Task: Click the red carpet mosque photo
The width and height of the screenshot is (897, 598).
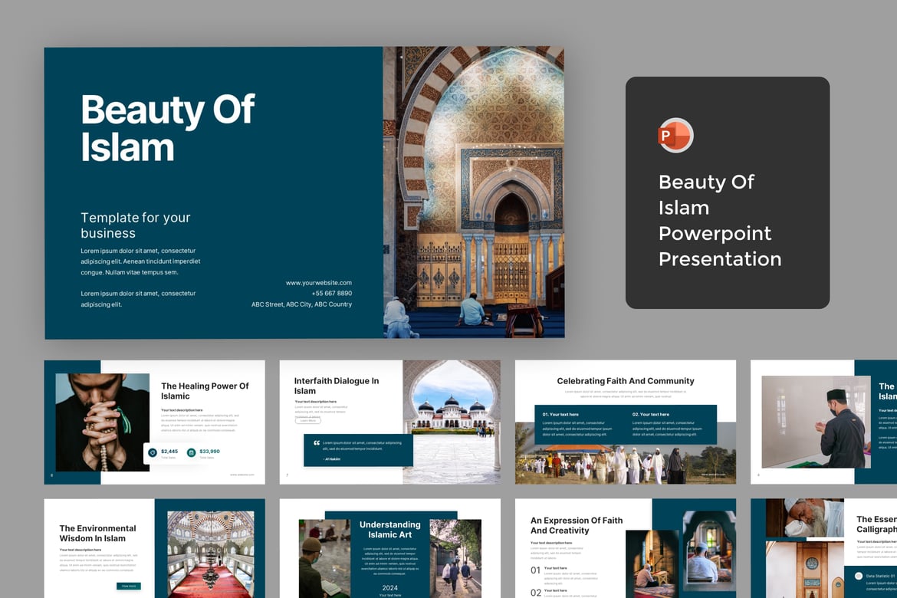Action: [x=211, y=554]
